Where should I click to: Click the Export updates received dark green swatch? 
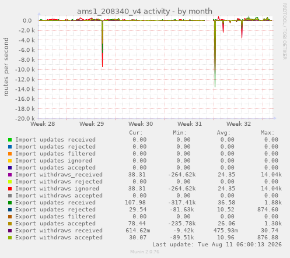coord(10,203)
